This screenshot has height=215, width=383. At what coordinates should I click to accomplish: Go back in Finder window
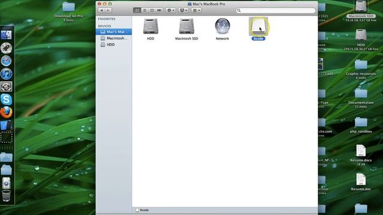coord(102,11)
